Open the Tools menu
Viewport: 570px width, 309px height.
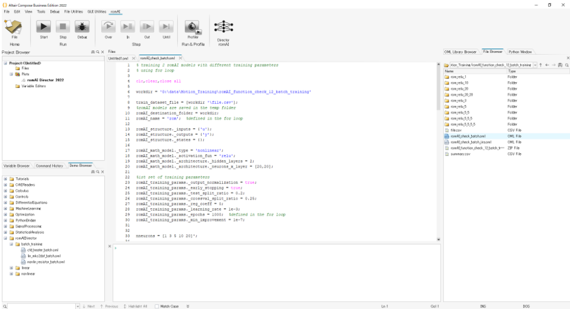[x=41, y=12]
